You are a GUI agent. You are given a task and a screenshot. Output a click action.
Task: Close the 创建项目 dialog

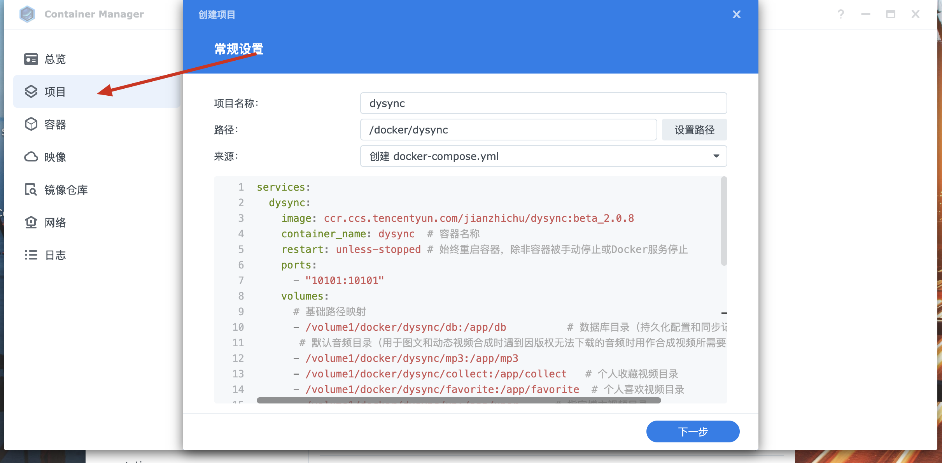(x=736, y=14)
